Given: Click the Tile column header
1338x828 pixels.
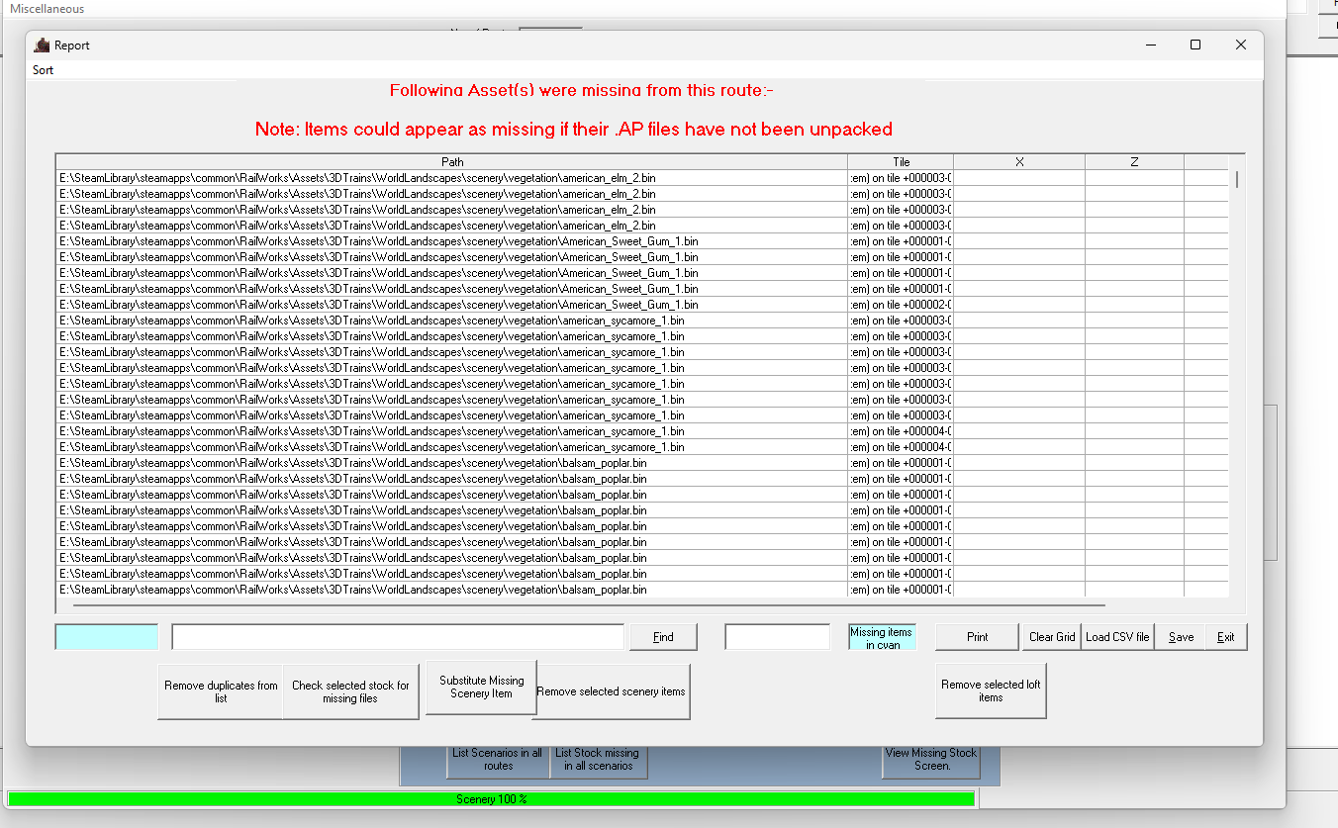Looking at the screenshot, I should [901, 162].
